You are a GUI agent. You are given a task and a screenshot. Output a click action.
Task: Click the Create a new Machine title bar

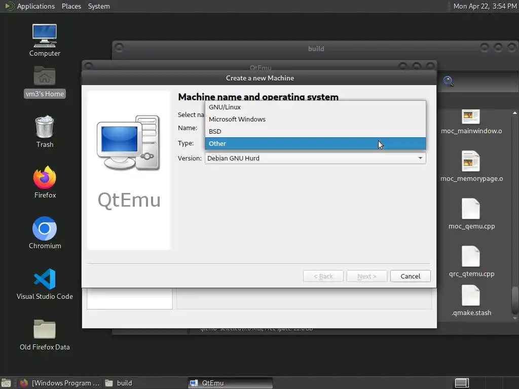point(259,78)
